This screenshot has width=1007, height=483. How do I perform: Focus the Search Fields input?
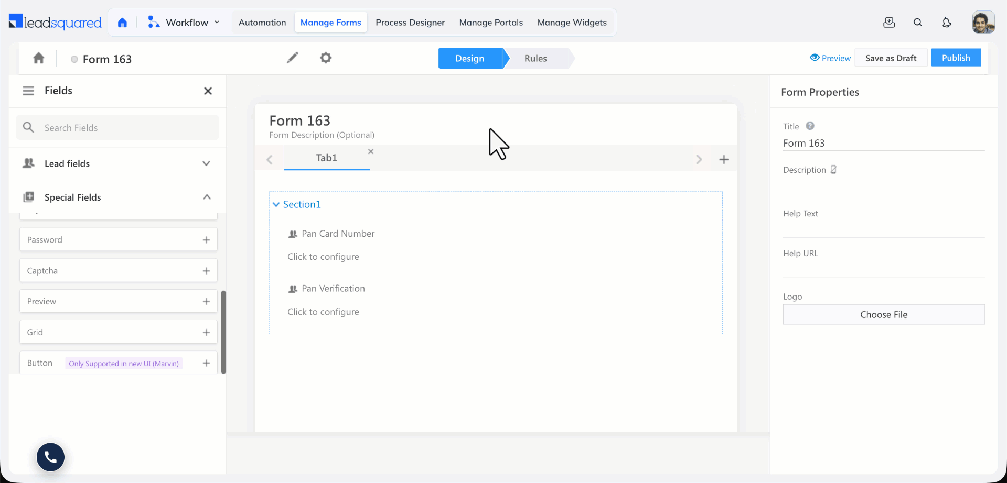tap(117, 127)
